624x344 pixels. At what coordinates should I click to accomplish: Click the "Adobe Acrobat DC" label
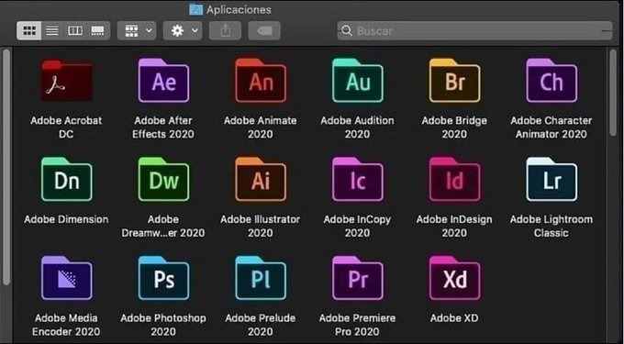(66, 127)
